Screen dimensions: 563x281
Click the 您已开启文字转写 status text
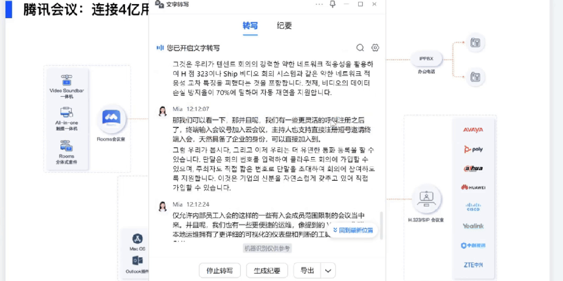click(x=193, y=48)
